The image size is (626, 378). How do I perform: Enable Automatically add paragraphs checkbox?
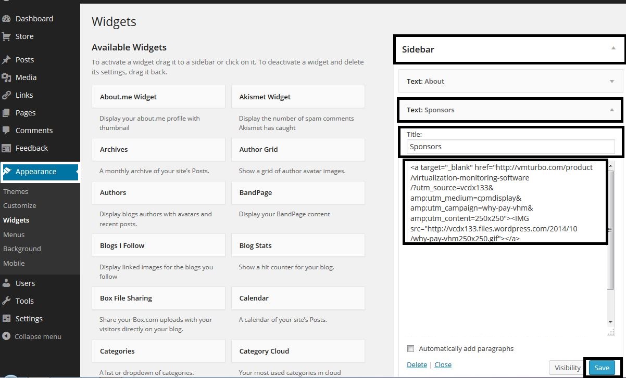point(410,349)
